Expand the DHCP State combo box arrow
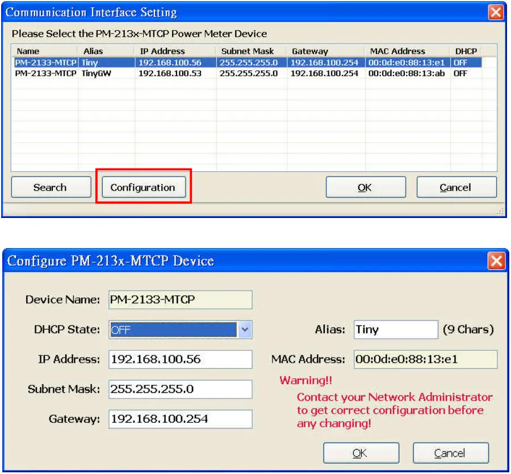This screenshot has height=474, width=511. (x=245, y=329)
